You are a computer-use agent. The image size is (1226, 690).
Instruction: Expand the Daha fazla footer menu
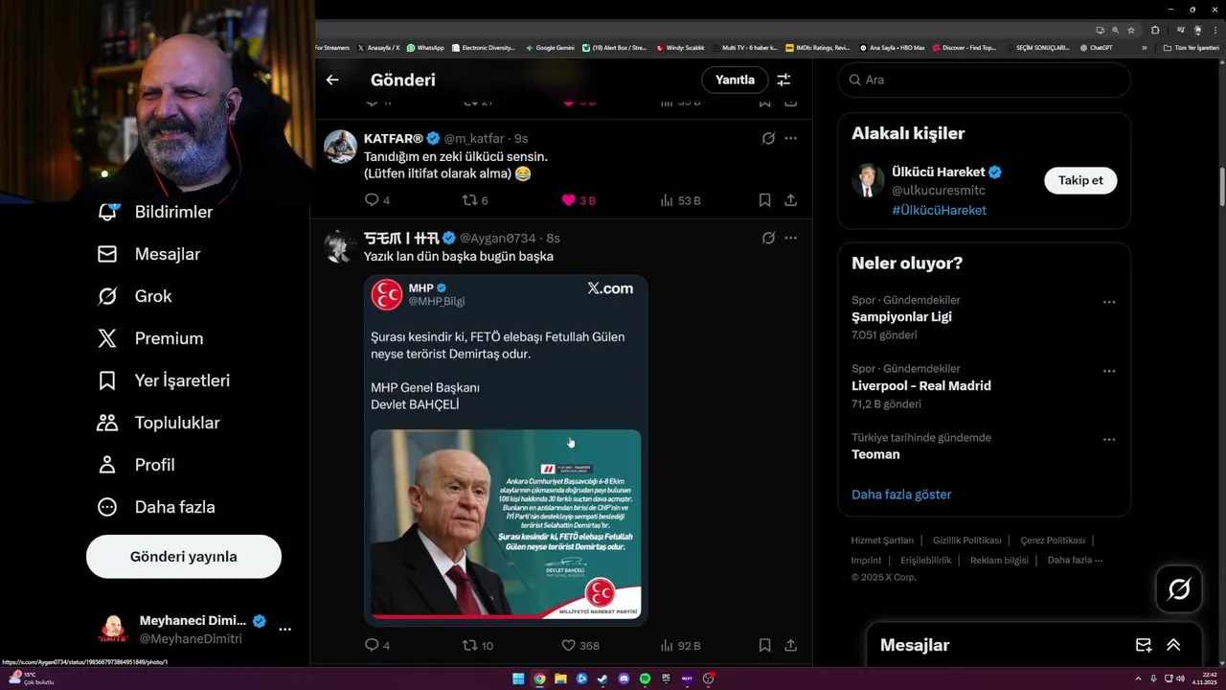[x=1075, y=560]
